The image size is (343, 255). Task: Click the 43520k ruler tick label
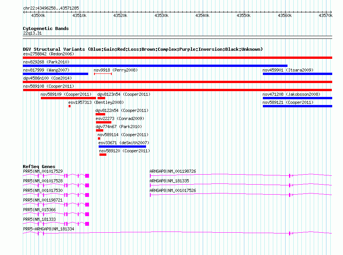point(120,15)
